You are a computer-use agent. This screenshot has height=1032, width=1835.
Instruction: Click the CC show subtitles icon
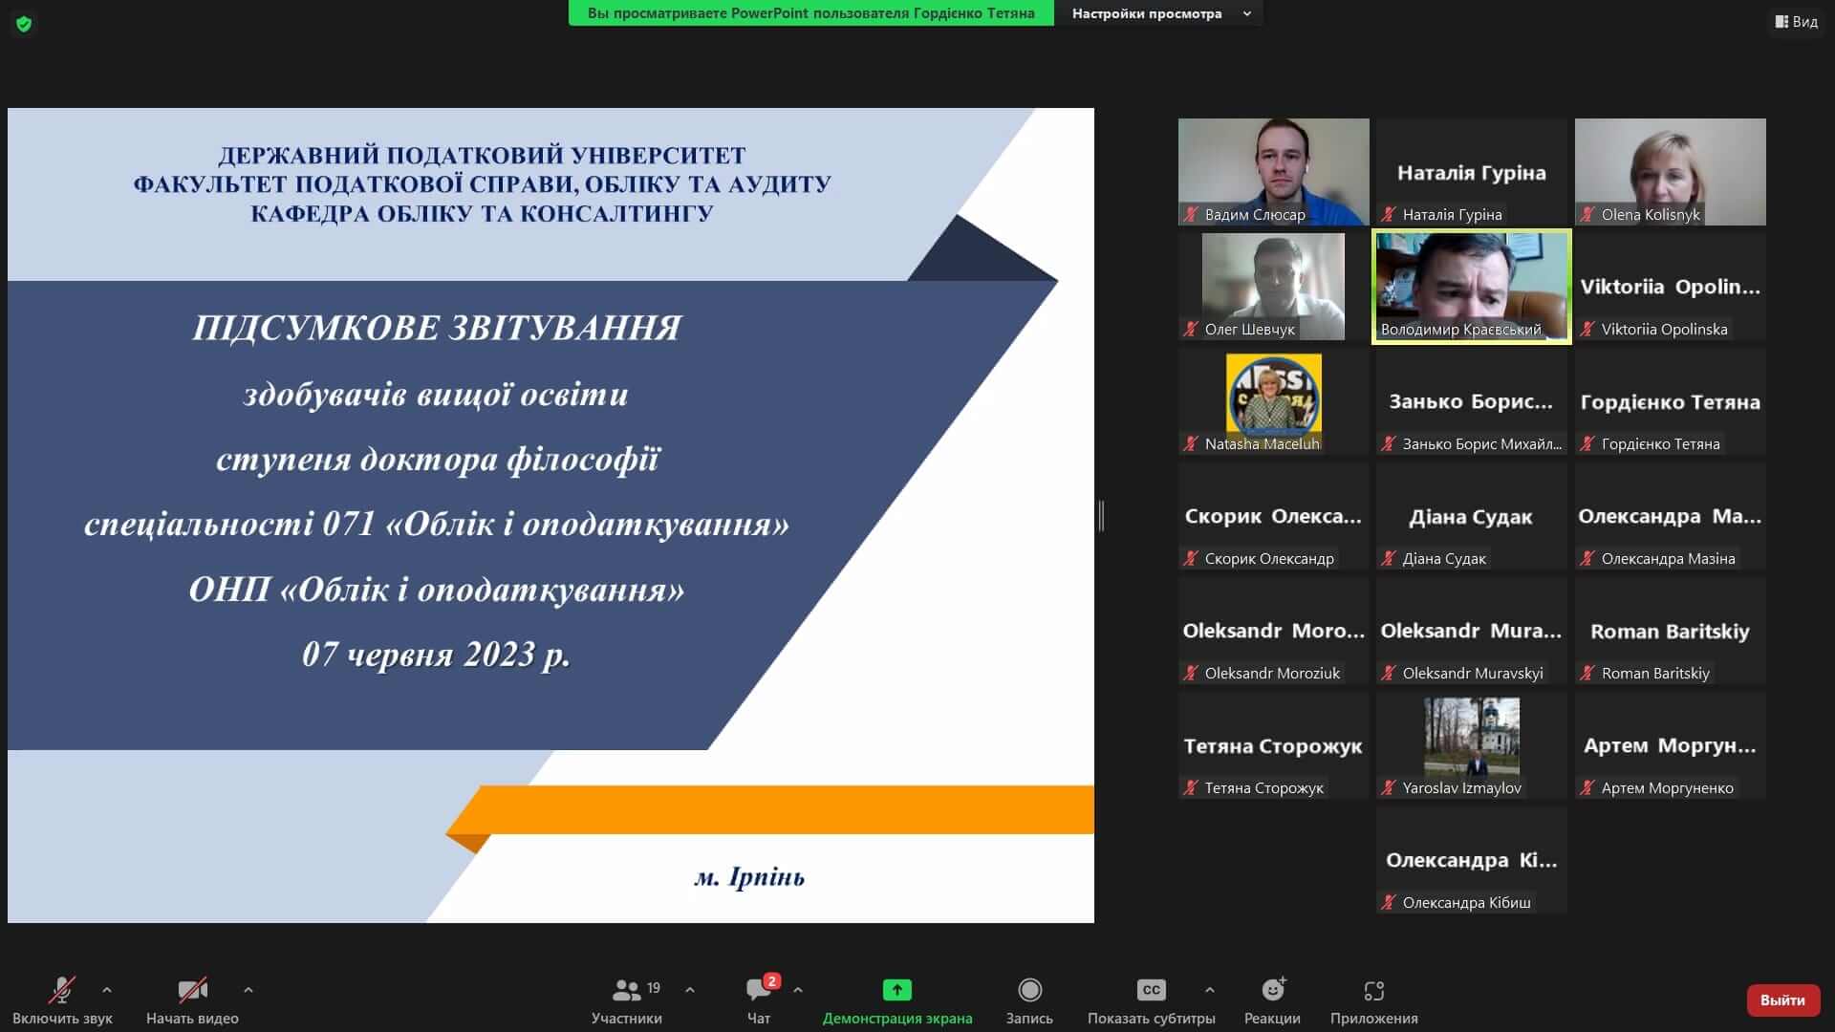pyautogui.click(x=1152, y=990)
